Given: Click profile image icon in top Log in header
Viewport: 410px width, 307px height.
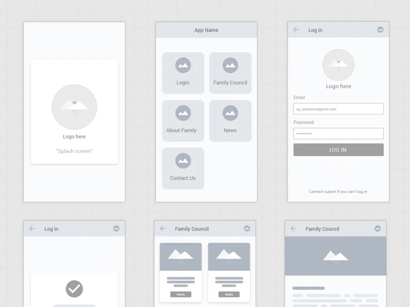Looking at the screenshot, I should pyautogui.click(x=380, y=30).
